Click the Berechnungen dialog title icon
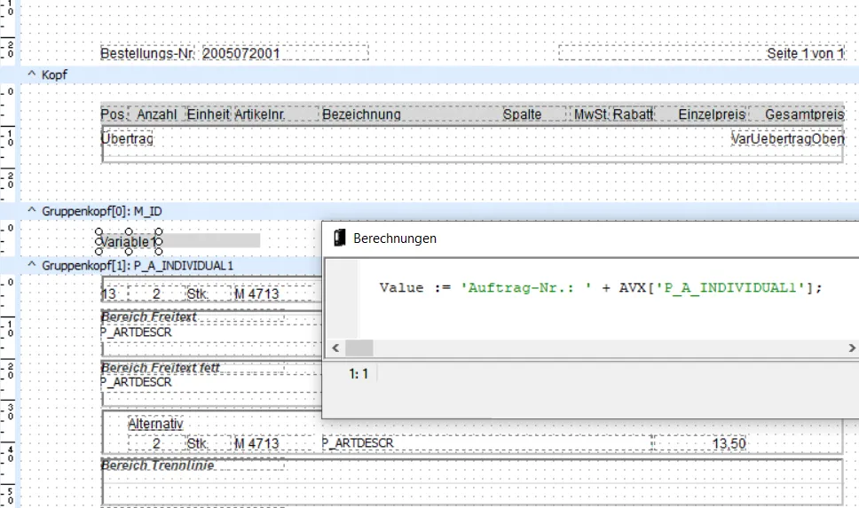859x508 pixels. pyautogui.click(x=338, y=238)
